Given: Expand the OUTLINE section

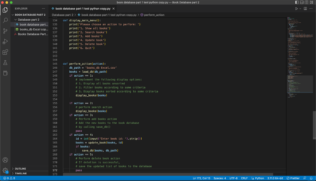Looking at the screenshot, I should pos(20,169).
